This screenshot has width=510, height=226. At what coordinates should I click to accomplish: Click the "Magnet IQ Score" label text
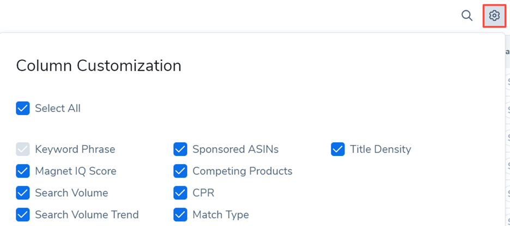click(x=76, y=171)
